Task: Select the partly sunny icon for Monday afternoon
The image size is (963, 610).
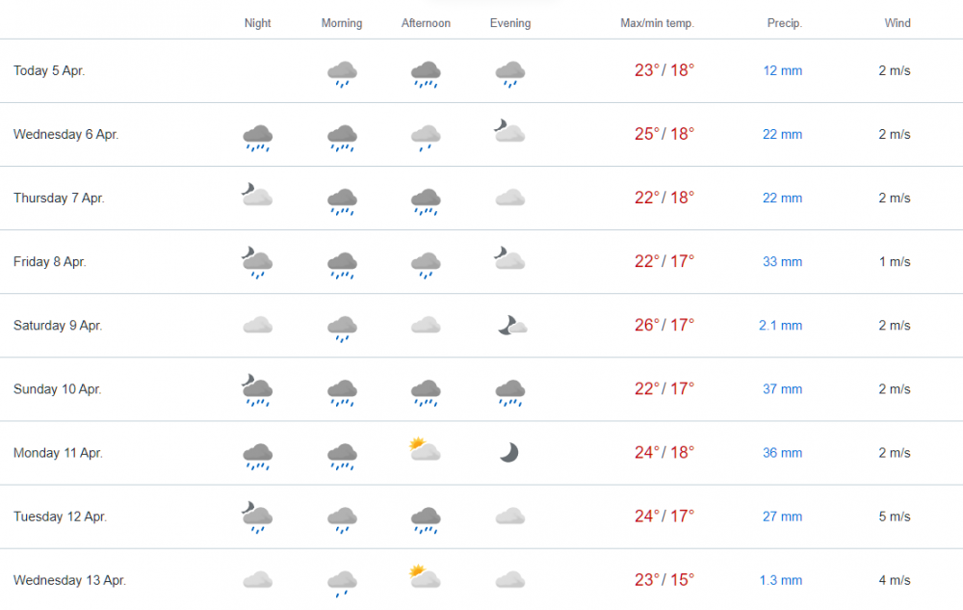Action: (425, 450)
